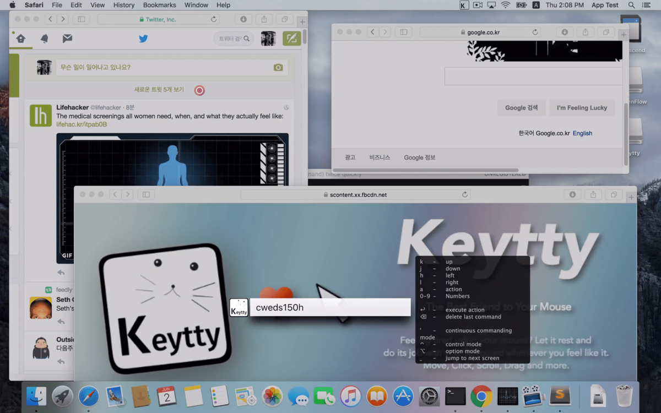This screenshot has width=661, height=413.
Task: Toggle the sidebar in the fbcdn Safari window
Action: click(146, 194)
